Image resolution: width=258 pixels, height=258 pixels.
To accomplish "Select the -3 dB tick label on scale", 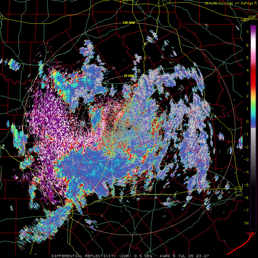I will 246,159.
